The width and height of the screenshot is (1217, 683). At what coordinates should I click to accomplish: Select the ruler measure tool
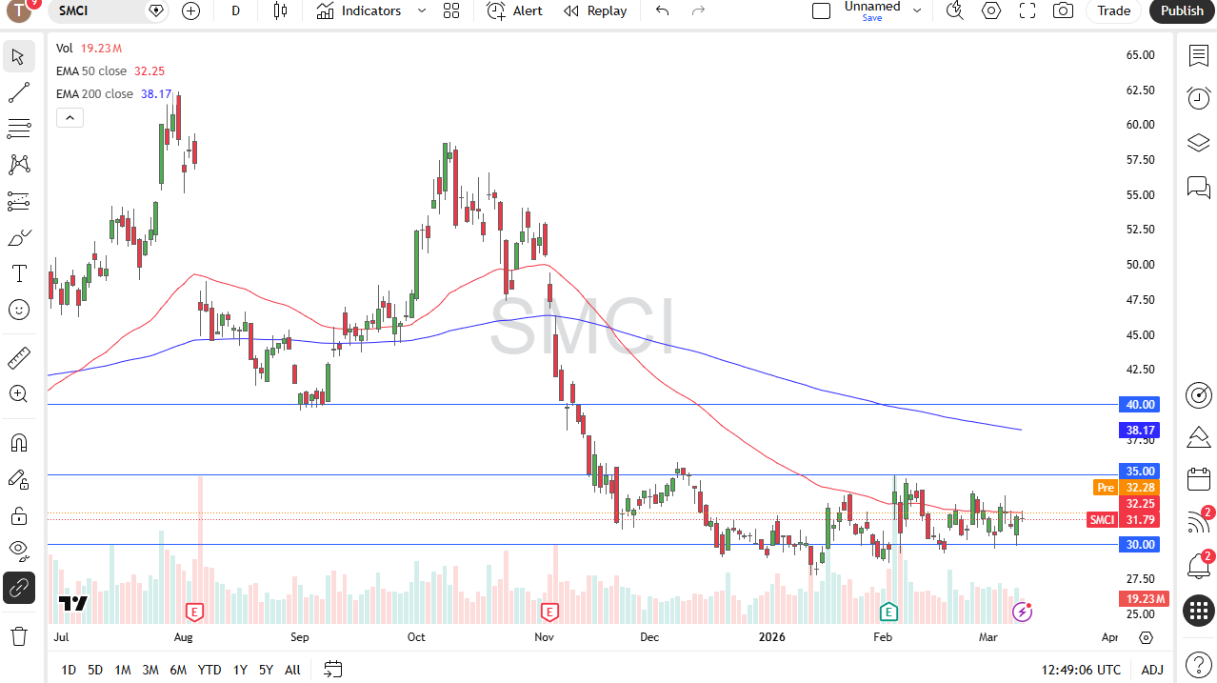pos(18,358)
